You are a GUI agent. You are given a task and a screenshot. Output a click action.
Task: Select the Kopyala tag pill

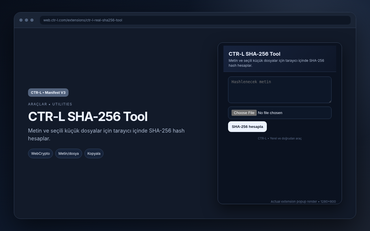pyautogui.click(x=94, y=154)
